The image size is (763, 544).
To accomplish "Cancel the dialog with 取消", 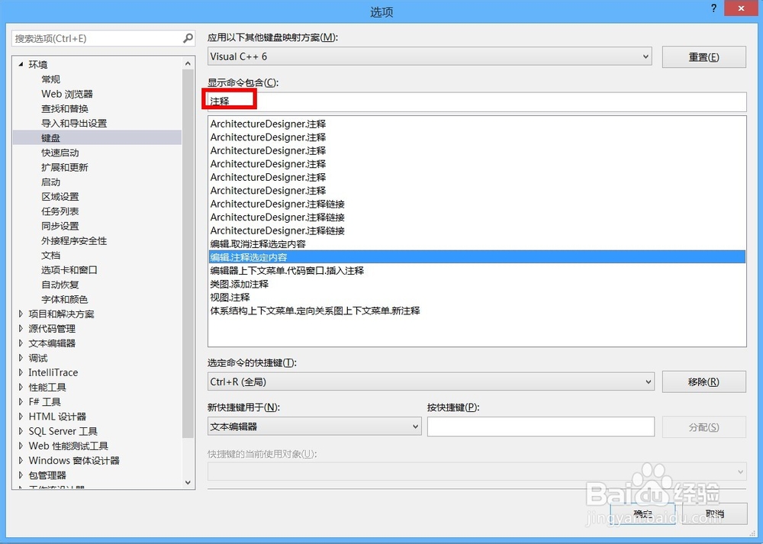I will click(x=715, y=513).
